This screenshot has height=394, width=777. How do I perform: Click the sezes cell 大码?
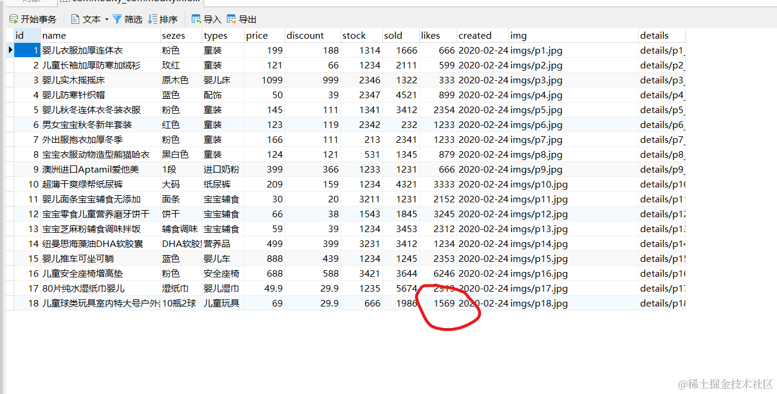181,185
